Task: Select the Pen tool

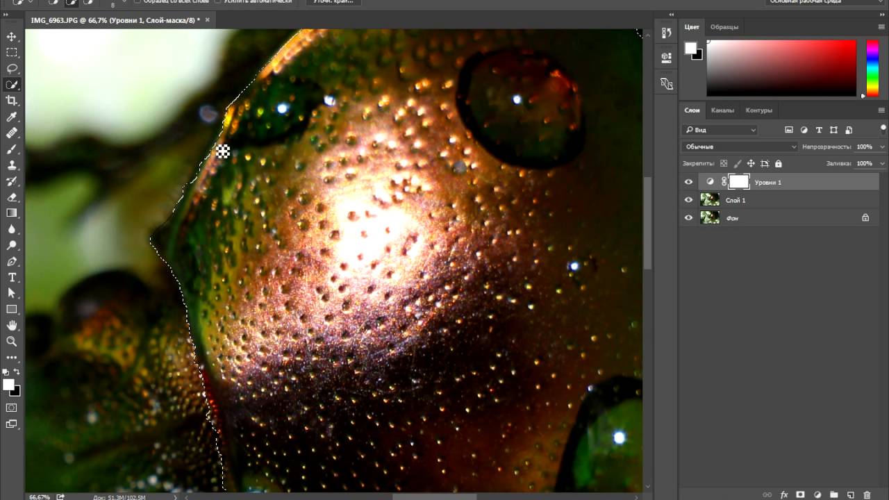Action: tap(12, 261)
